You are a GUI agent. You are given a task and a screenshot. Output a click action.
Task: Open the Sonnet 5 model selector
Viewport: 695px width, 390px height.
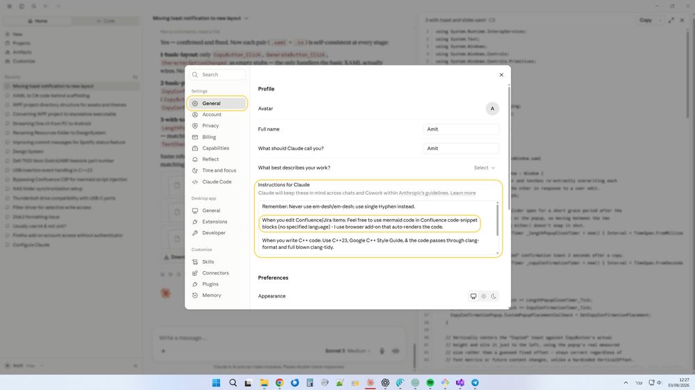347,351
